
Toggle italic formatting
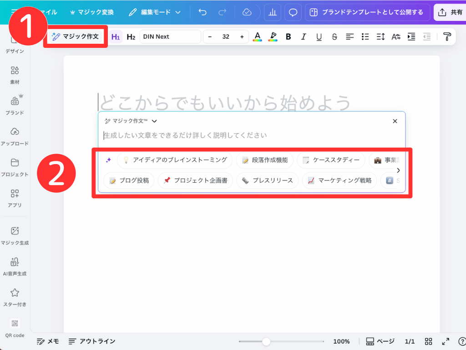tap(304, 36)
